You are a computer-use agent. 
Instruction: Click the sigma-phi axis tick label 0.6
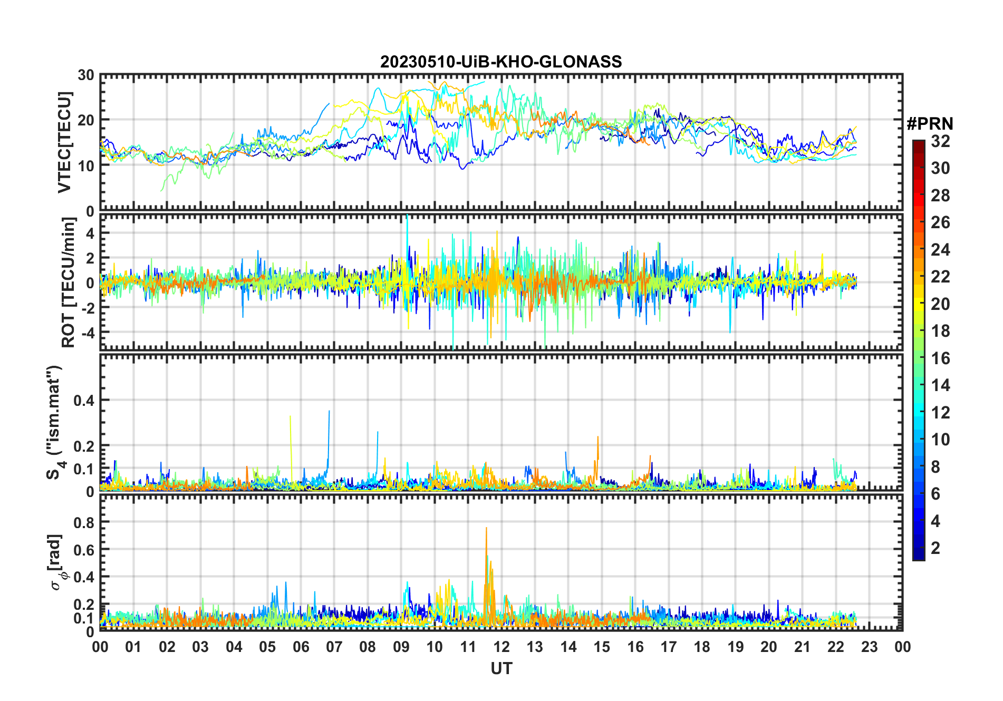(84, 550)
